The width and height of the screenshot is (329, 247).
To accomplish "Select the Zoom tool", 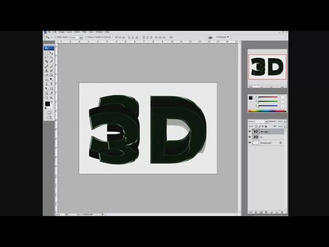I will 51,98.
